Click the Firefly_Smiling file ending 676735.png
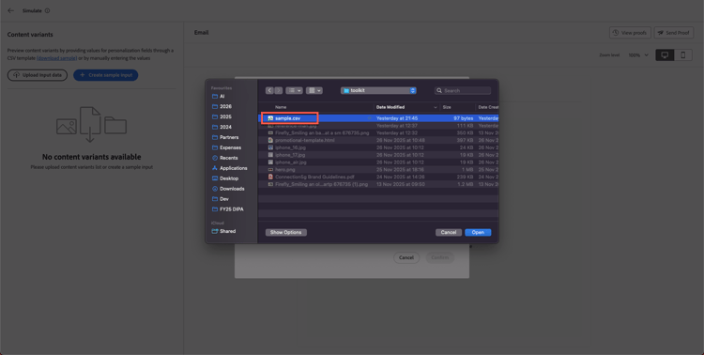This screenshot has width=704, height=355. click(x=378, y=133)
